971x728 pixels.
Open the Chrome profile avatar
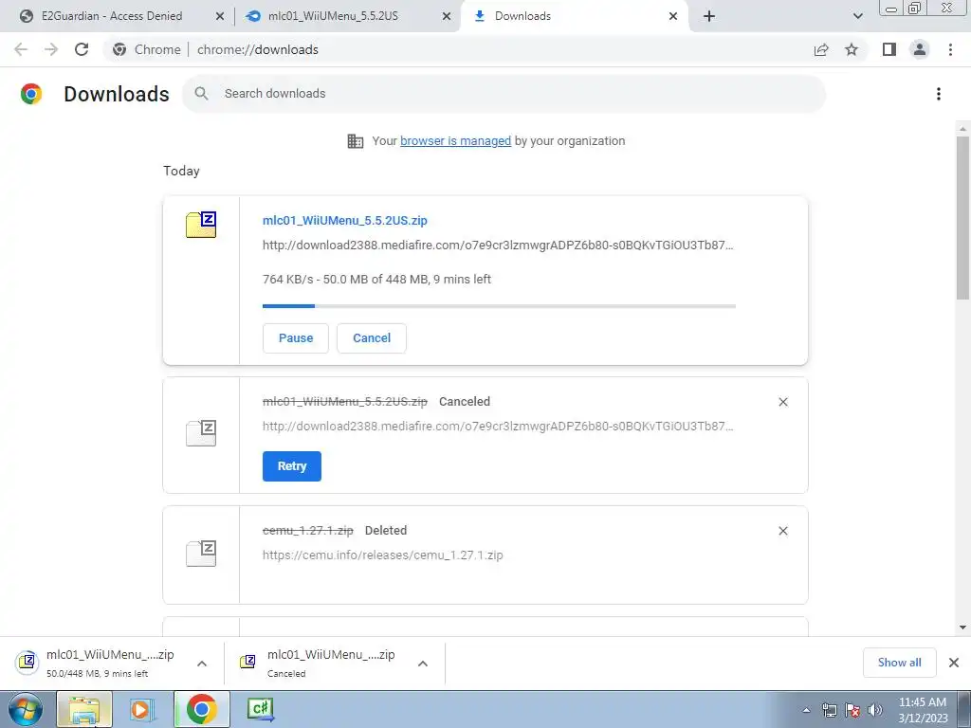[920, 49]
